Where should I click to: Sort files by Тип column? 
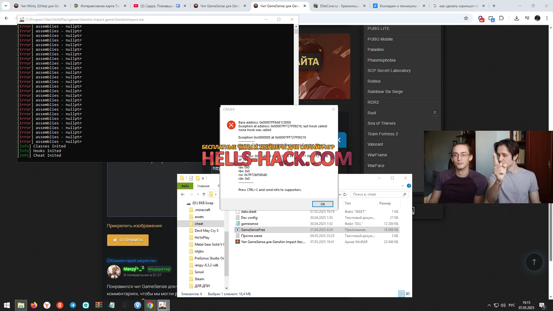(360, 203)
